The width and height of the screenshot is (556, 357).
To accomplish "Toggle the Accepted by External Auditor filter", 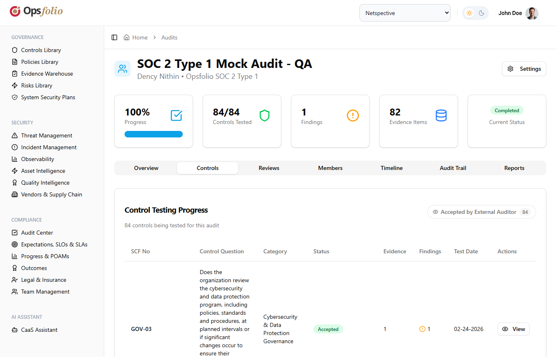I will point(482,212).
